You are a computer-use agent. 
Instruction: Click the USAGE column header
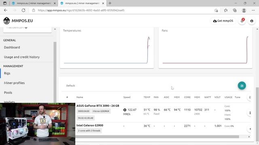click(x=228, y=97)
